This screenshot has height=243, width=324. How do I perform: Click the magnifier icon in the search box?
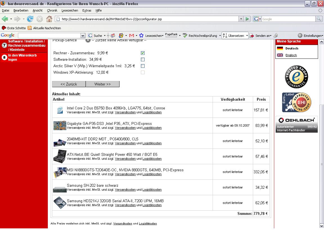click(x=319, y=19)
